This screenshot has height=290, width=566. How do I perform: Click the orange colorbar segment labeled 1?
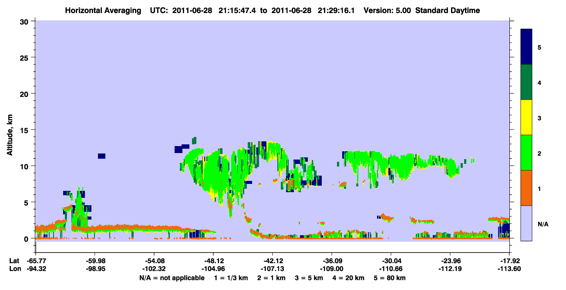(x=526, y=188)
